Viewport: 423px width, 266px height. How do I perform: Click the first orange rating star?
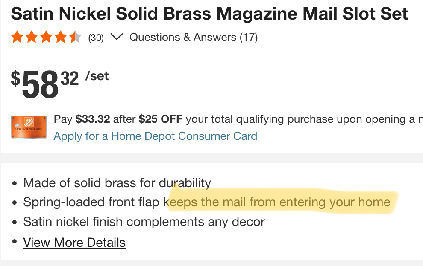17,38
